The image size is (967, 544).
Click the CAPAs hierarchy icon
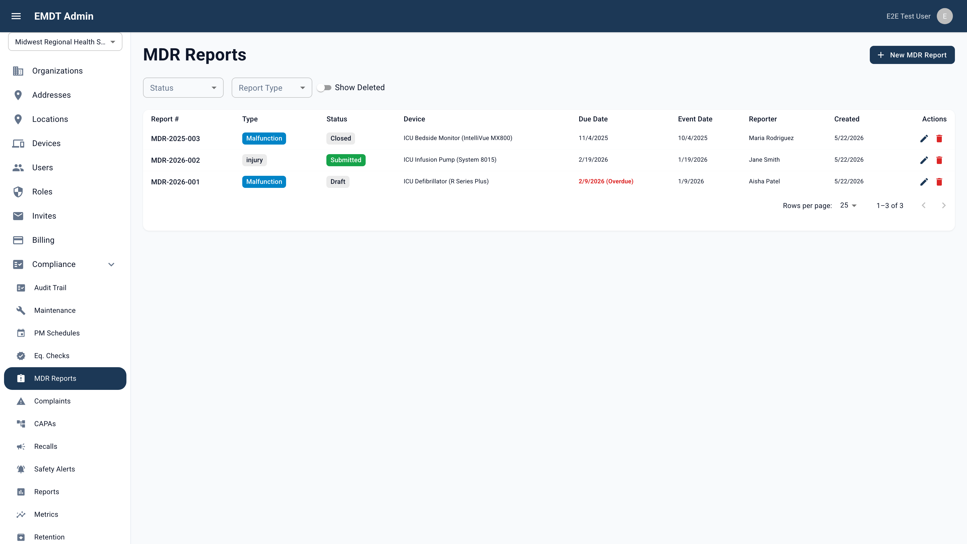[x=21, y=424]
